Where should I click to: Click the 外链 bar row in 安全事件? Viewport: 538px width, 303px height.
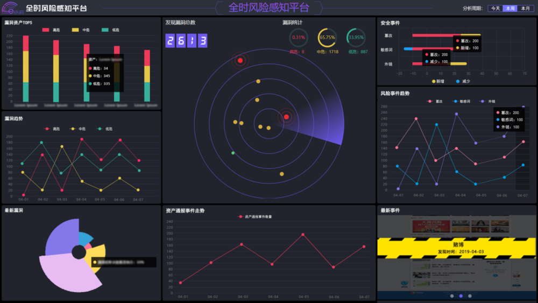coord(440,64)
